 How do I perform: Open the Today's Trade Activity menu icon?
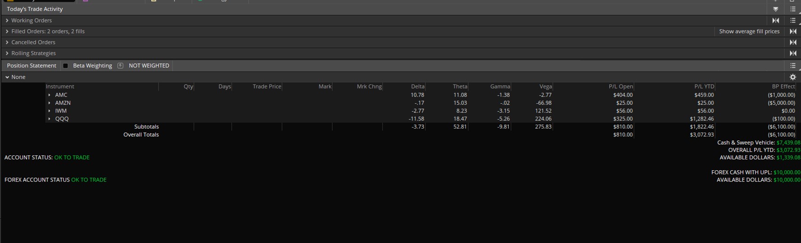coord(793,9)
